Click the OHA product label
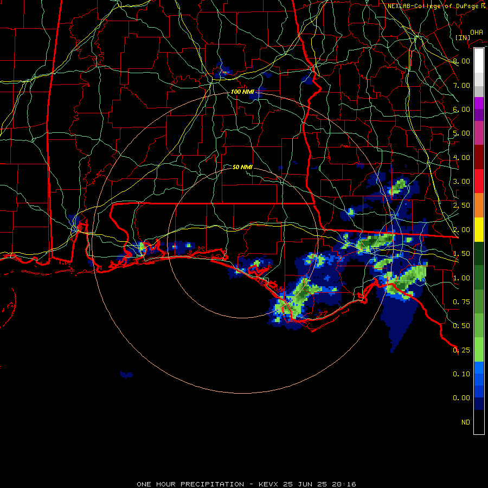Viewport: 488px width, 488px height. [x=477, y=33]
